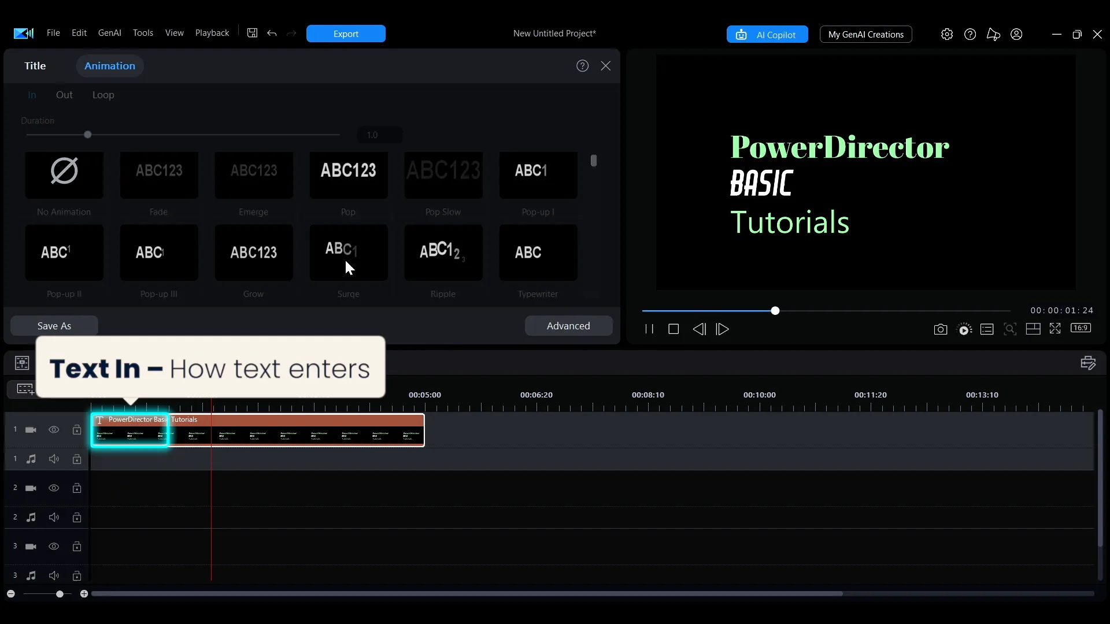Adjust the animation Duration slider handle
The image size is (1110, 624).
click(88, 135)
